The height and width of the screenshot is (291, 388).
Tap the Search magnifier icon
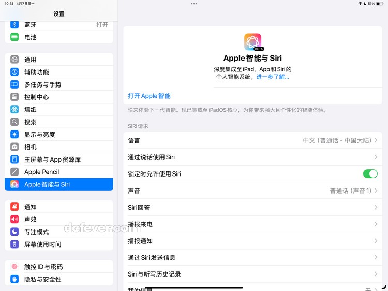pyautogui.click(x=14, y=122)
